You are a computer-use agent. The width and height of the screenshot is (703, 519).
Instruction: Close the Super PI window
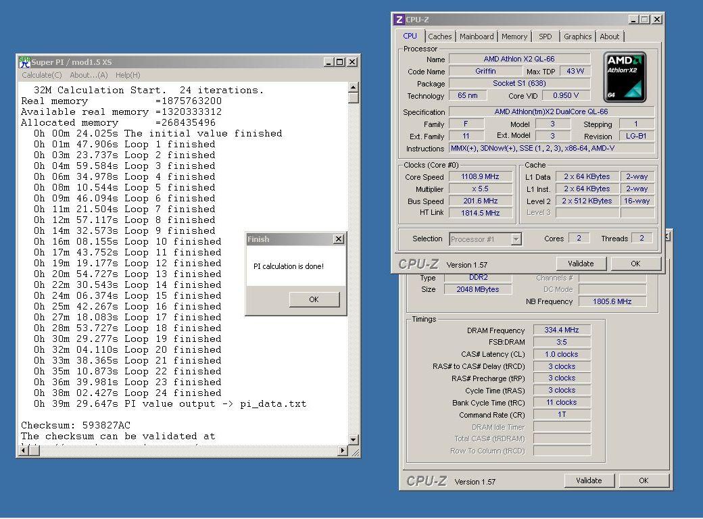coord(352,62)
